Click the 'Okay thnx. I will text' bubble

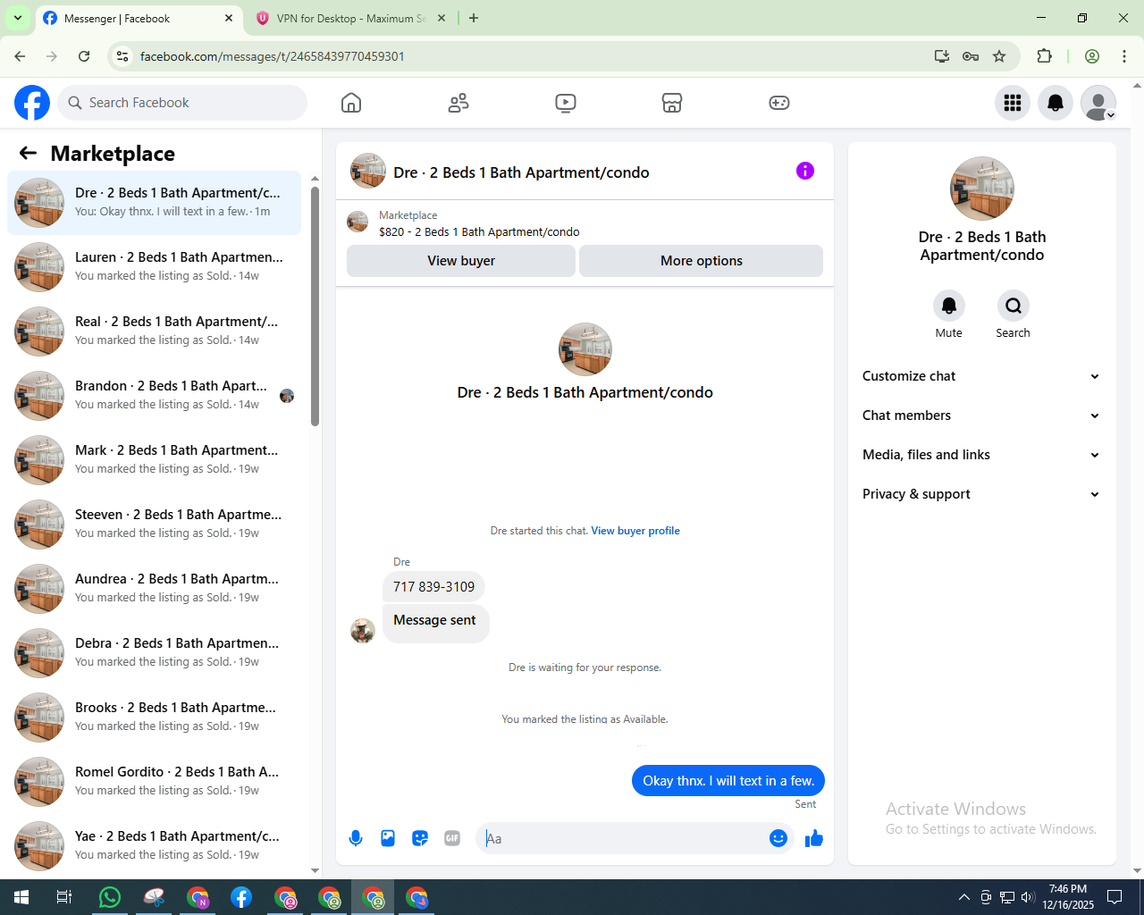coord(728,781)
